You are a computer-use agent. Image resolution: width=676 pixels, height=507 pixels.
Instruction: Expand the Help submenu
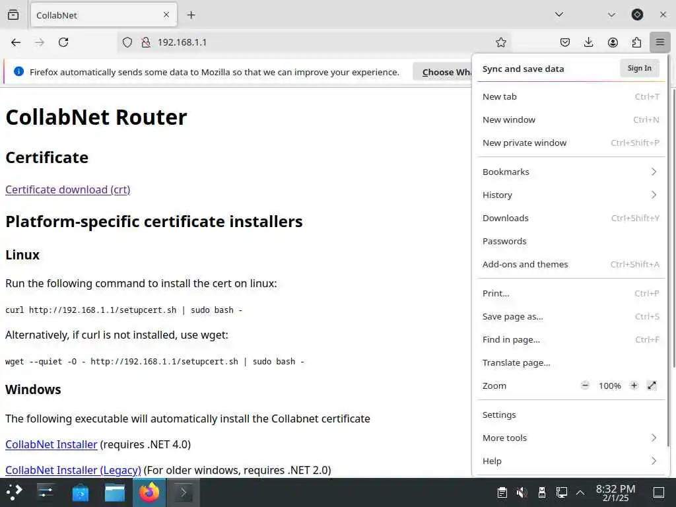point(571,461)
